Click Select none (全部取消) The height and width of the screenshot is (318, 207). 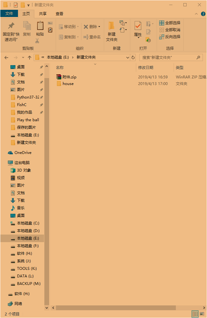tap(170, 30)
